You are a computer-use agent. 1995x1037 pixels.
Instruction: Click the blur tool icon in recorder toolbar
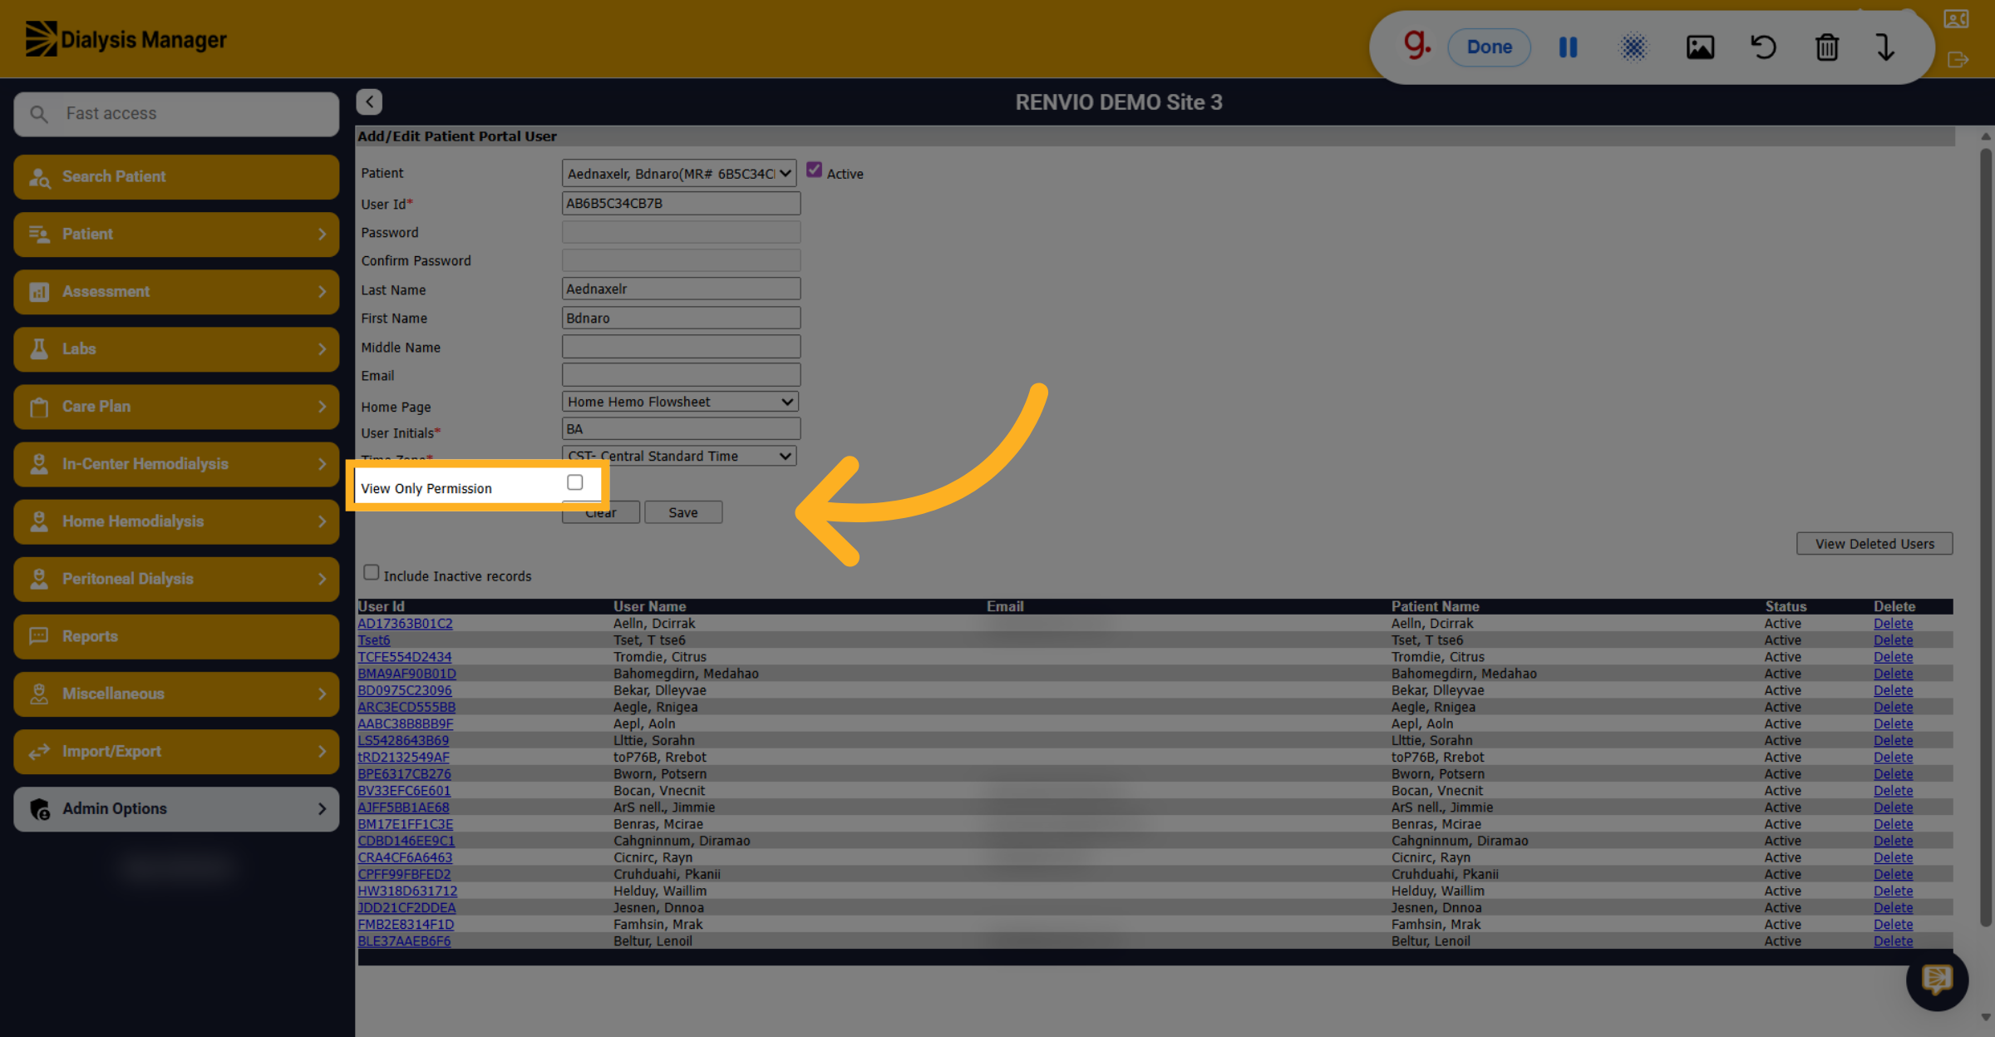[x=1633, y=47]
